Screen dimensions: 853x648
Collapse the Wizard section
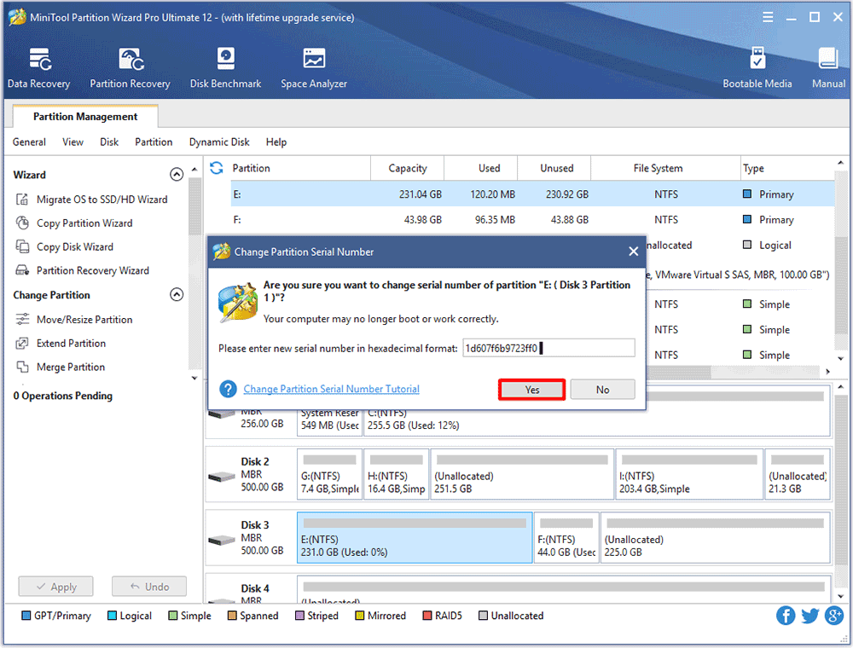pos(177,174)
